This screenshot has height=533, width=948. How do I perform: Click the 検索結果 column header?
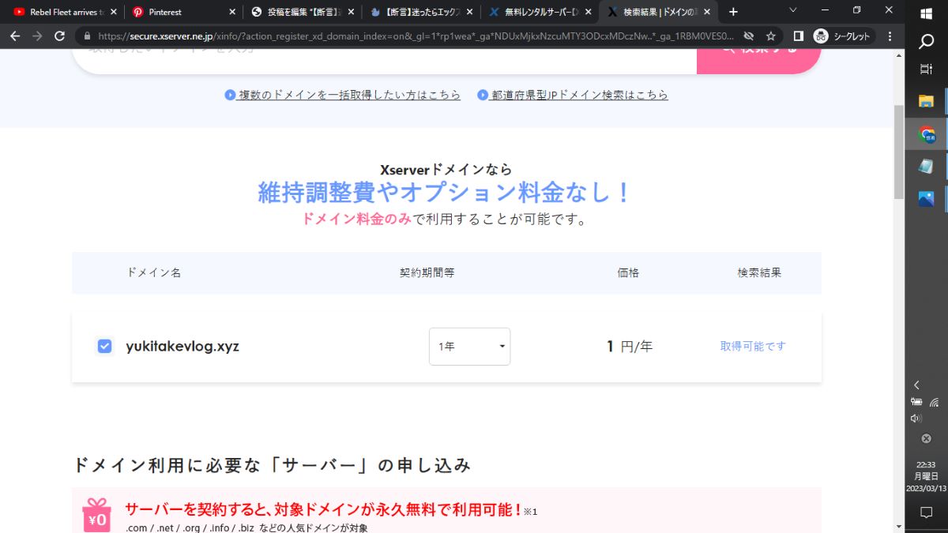pyautogui.click(x=759, y=272)
